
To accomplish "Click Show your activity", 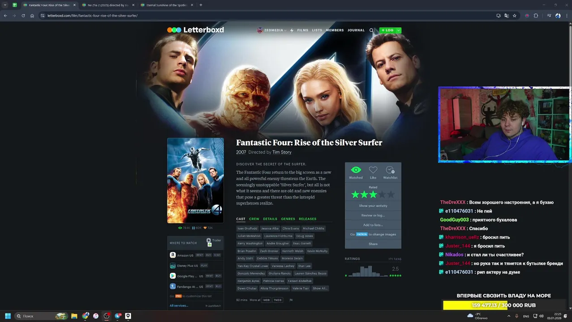I will [373, 206].
